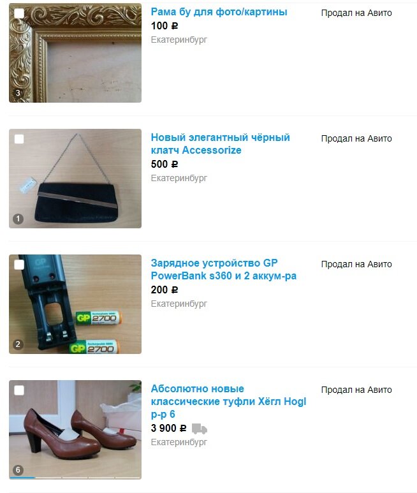Click photo count badge 2 on charger image
Image resolution: width=417 pixels, height=493 pixels.
click(18, 344)
